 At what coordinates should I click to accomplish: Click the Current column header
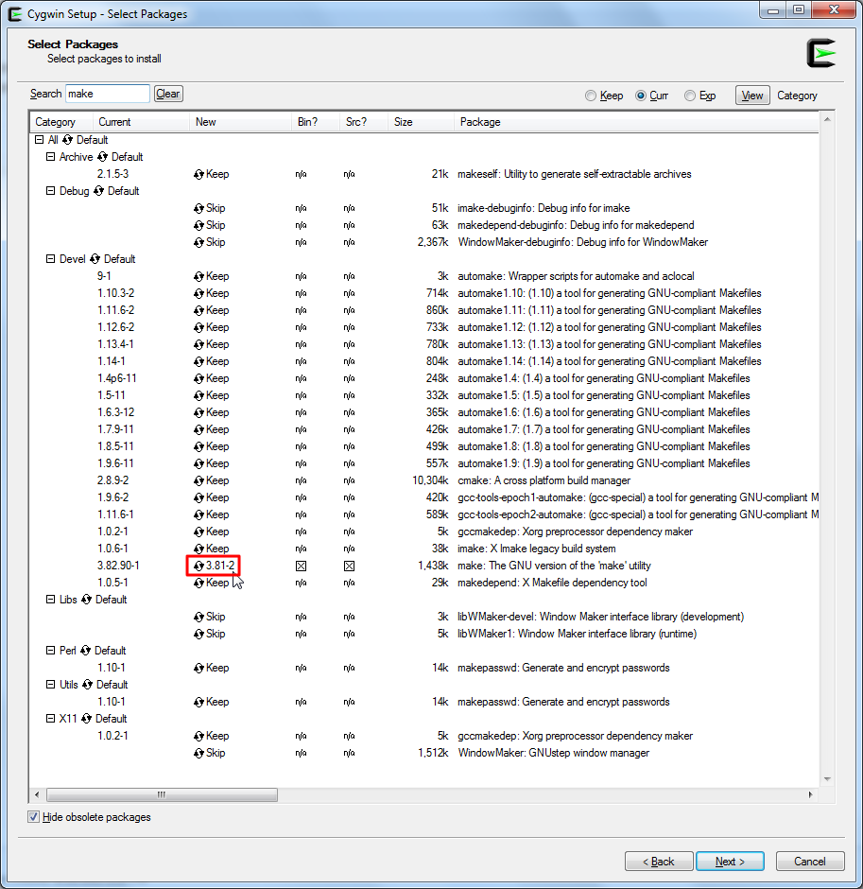click(x=141, y=122)
